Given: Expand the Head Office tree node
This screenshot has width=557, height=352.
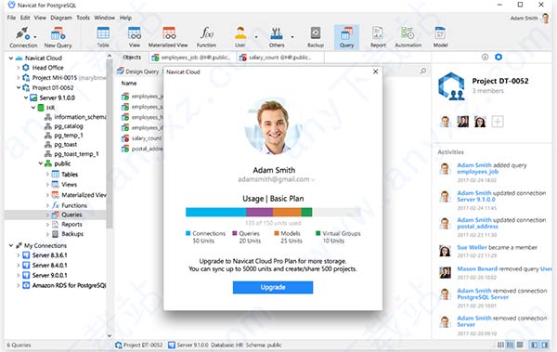Looking at the screenshot, I should [x=19, y=67].
